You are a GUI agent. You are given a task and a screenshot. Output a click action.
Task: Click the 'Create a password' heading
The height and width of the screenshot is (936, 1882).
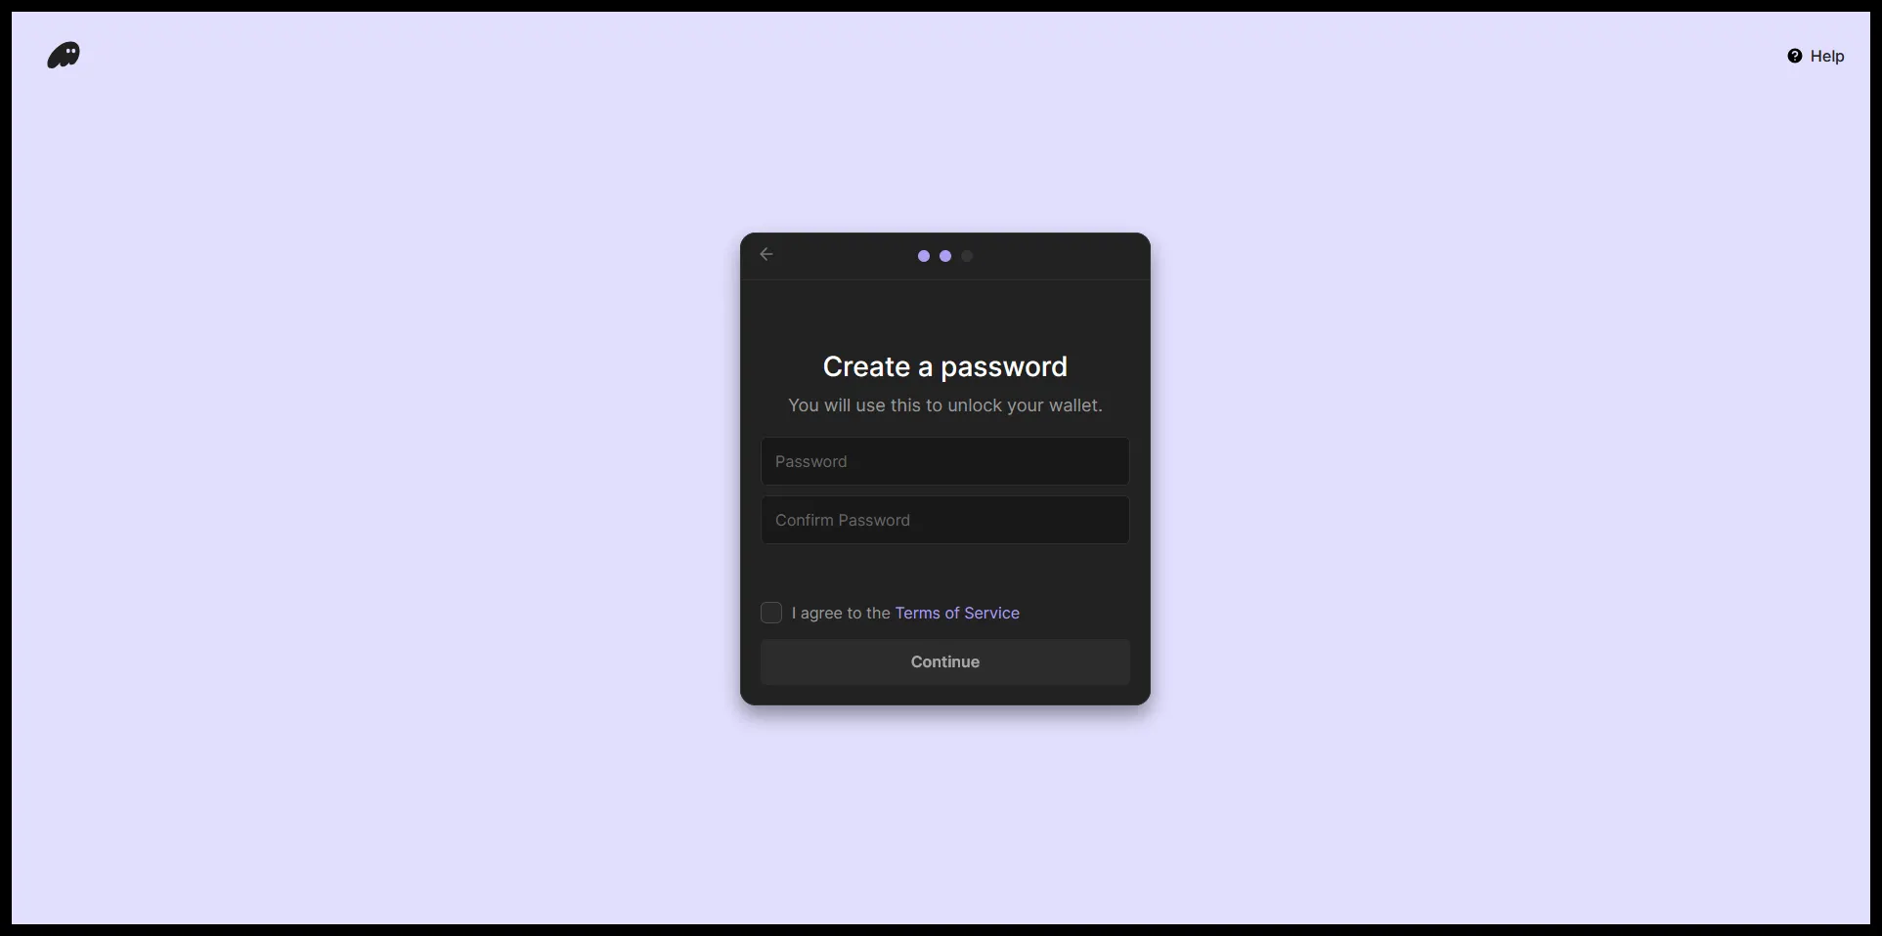coord(945,366)
